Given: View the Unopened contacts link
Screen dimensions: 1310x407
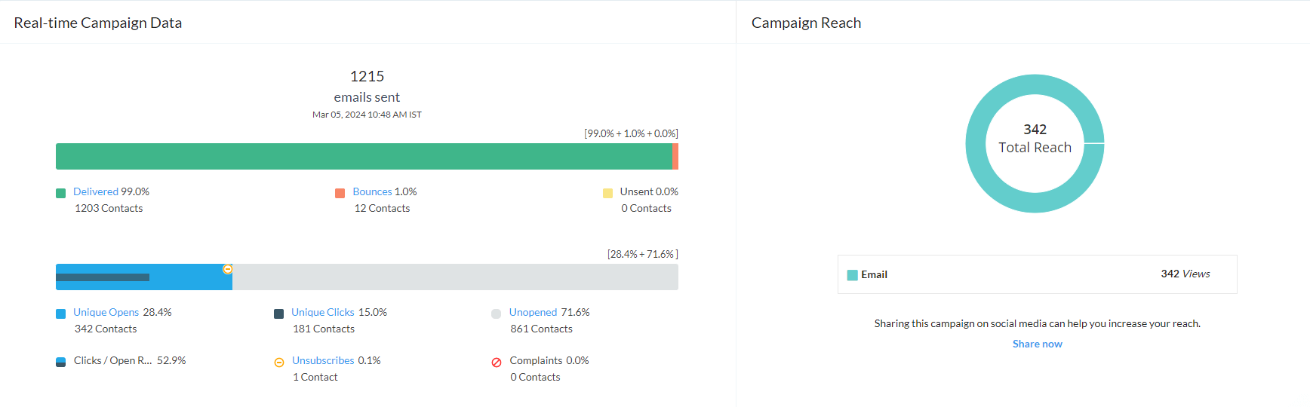Looking at the screenshot, I should pos(533,313).
